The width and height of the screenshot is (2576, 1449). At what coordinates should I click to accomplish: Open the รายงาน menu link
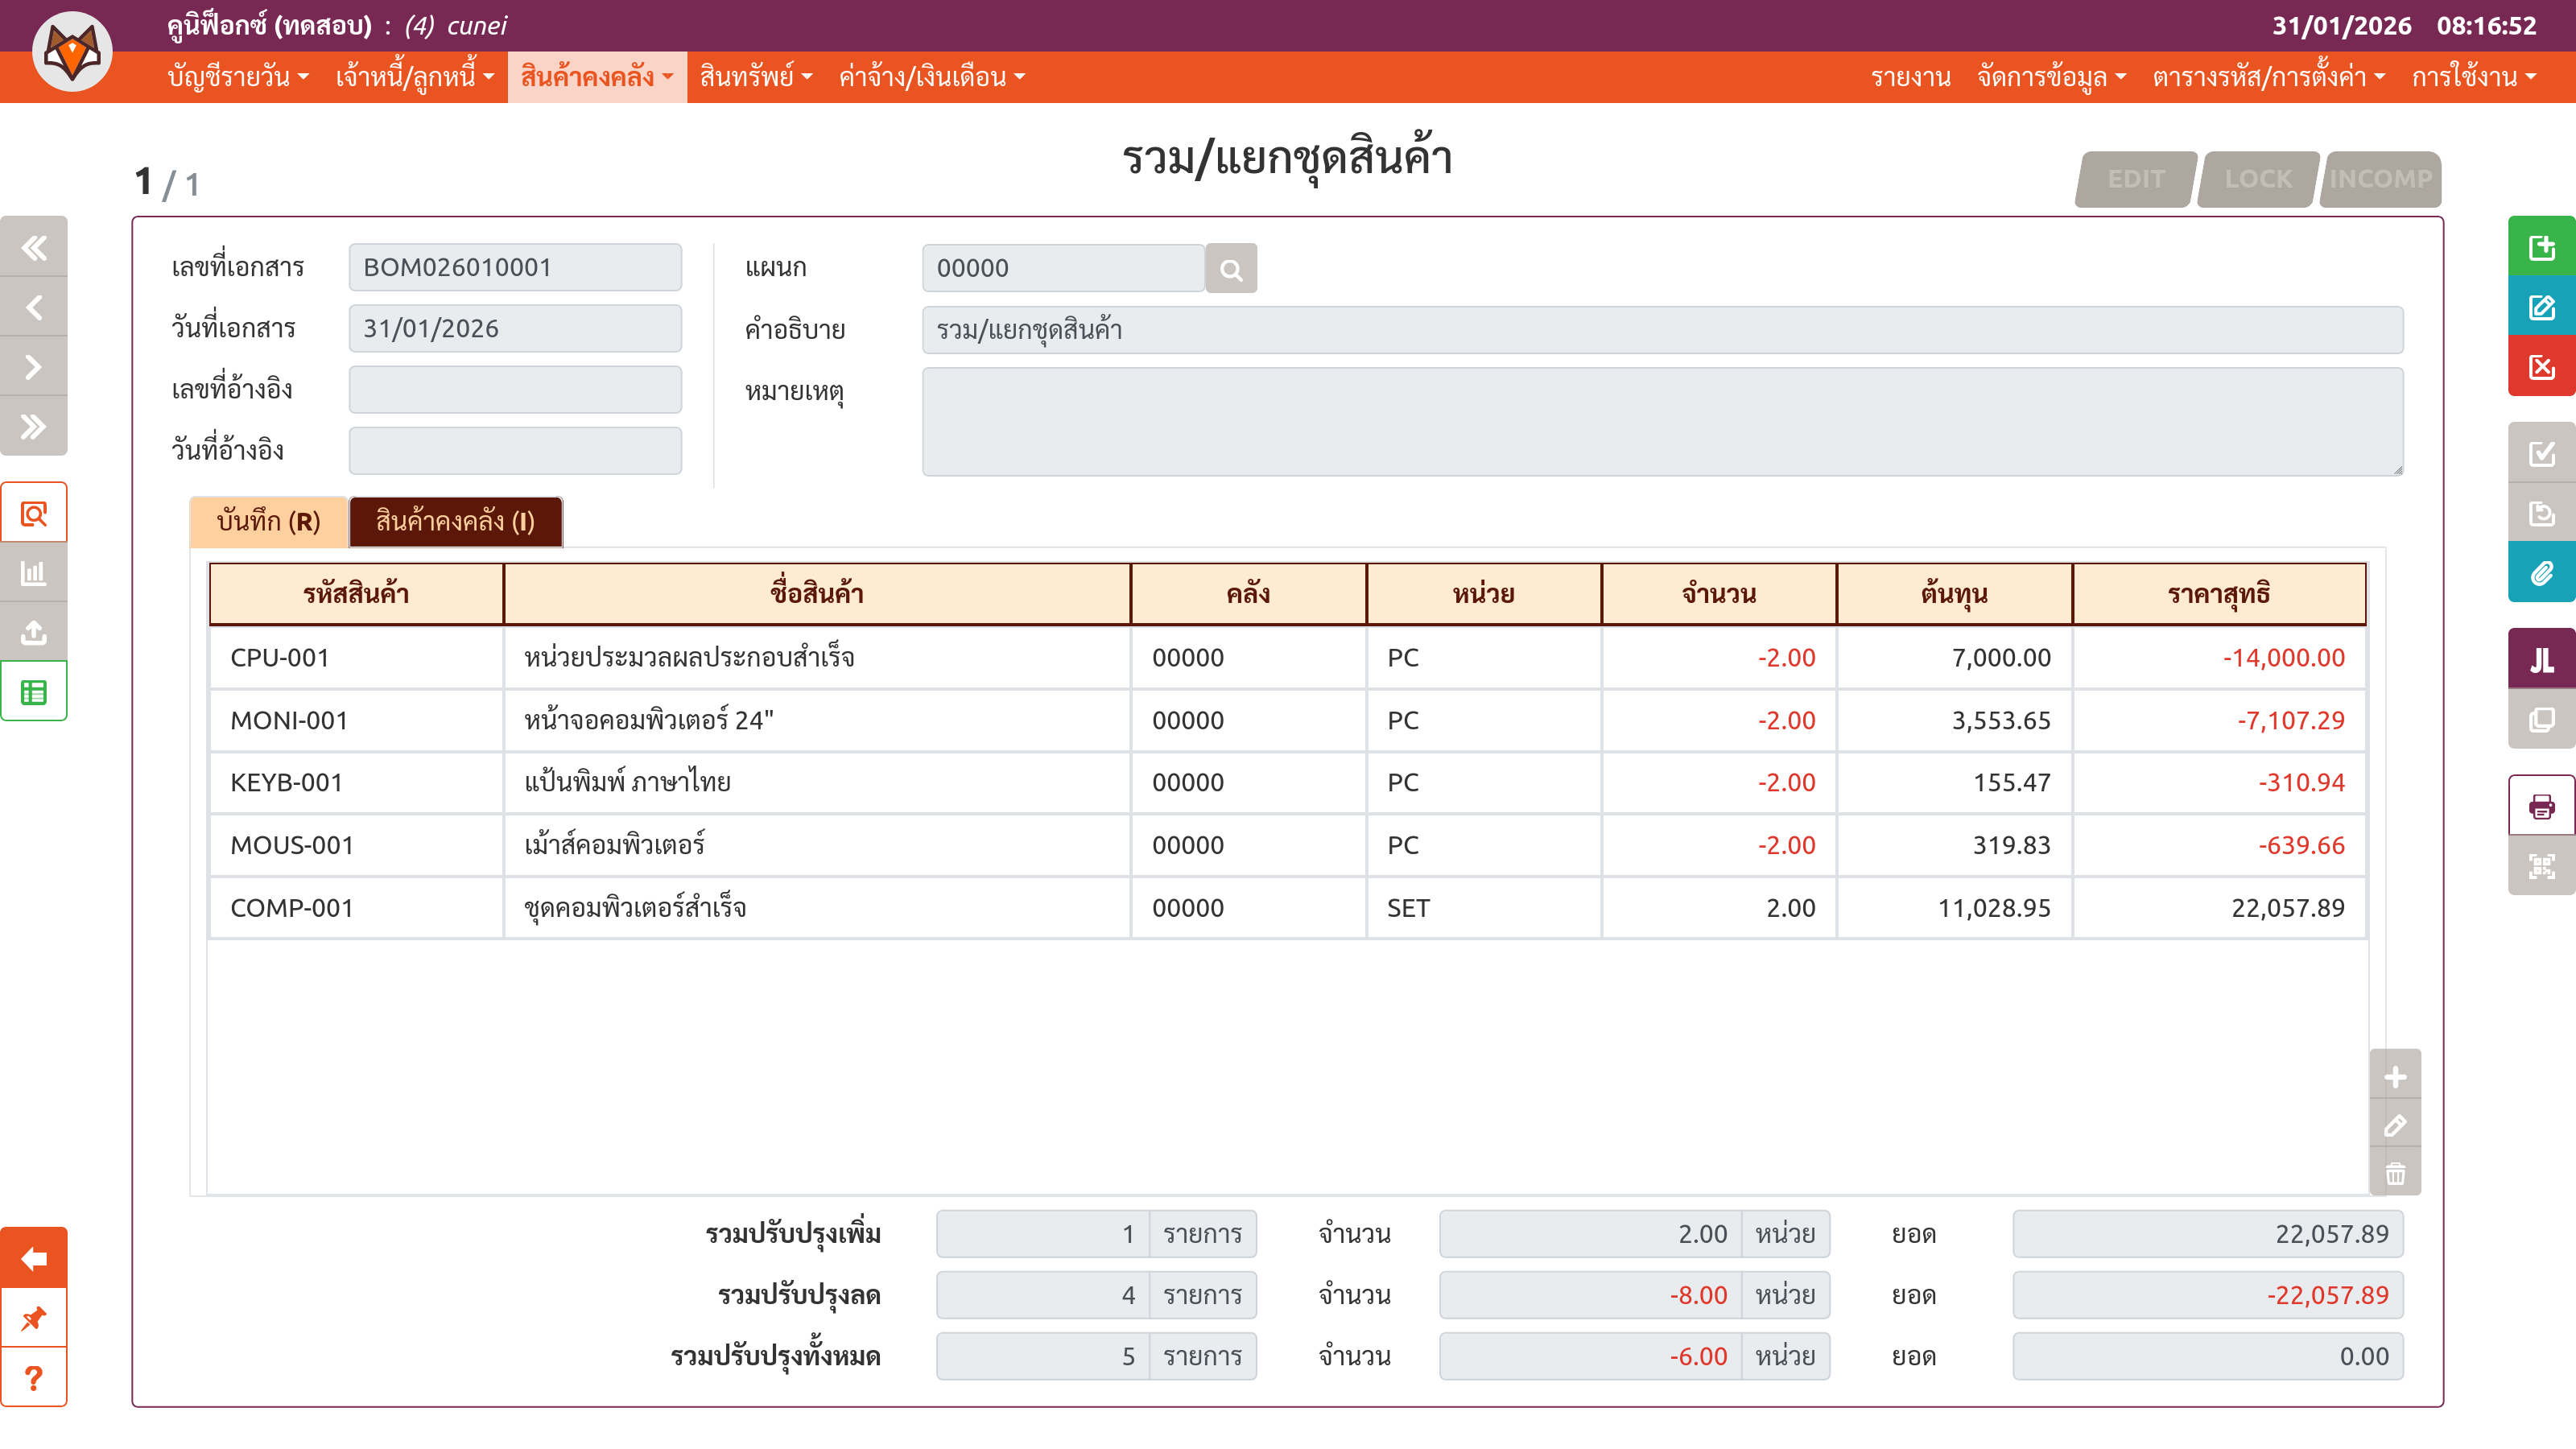(1910, 77)
